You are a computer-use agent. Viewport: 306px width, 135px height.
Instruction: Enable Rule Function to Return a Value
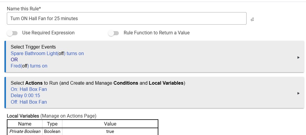point(113,33)
